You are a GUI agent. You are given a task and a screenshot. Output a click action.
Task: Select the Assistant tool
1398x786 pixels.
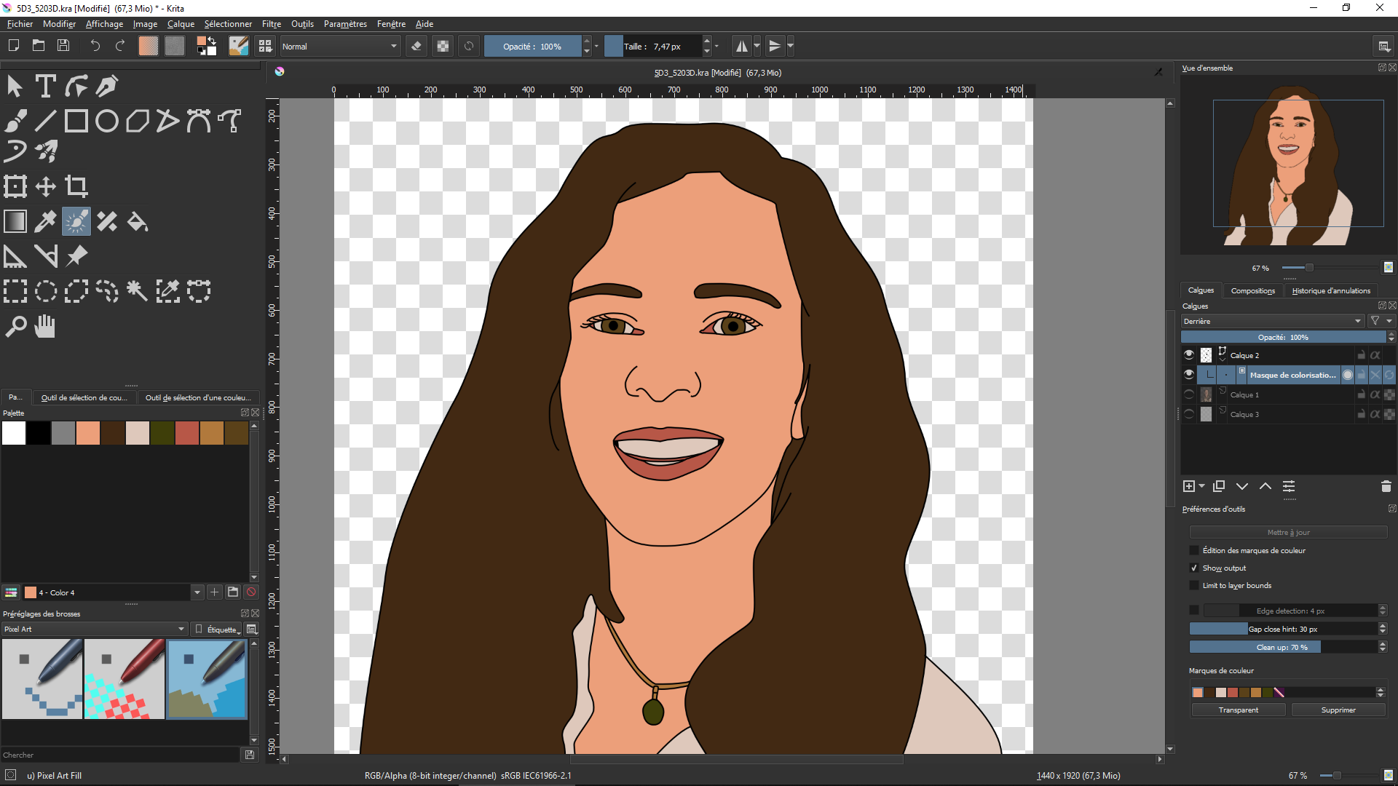tap(15, 256)
